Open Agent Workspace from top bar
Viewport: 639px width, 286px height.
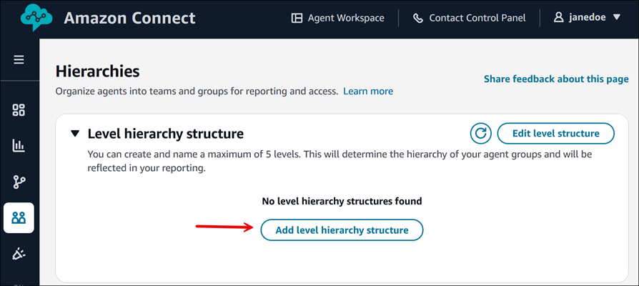coord(337,18)
